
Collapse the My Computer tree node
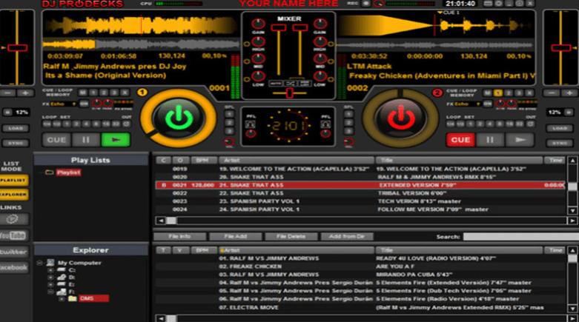pos(39,263)
